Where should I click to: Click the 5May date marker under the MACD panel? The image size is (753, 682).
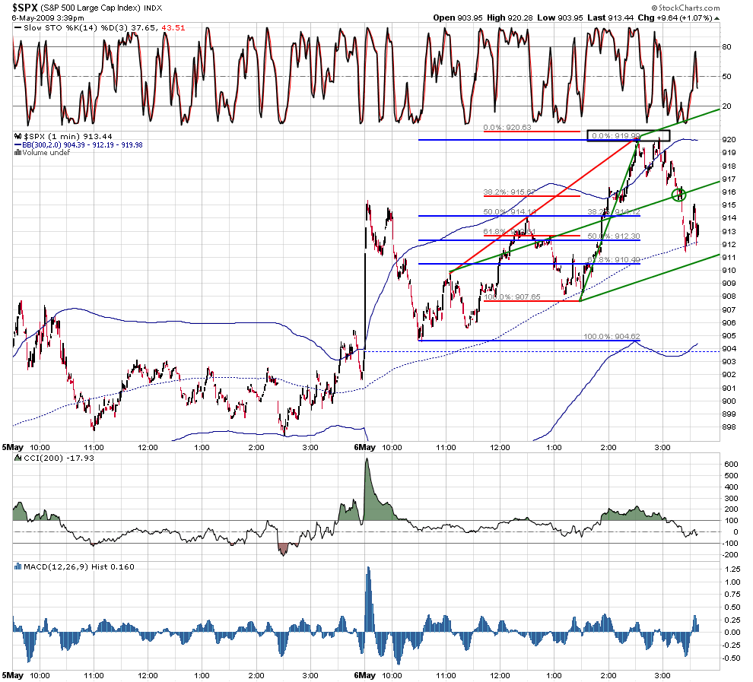12,675
